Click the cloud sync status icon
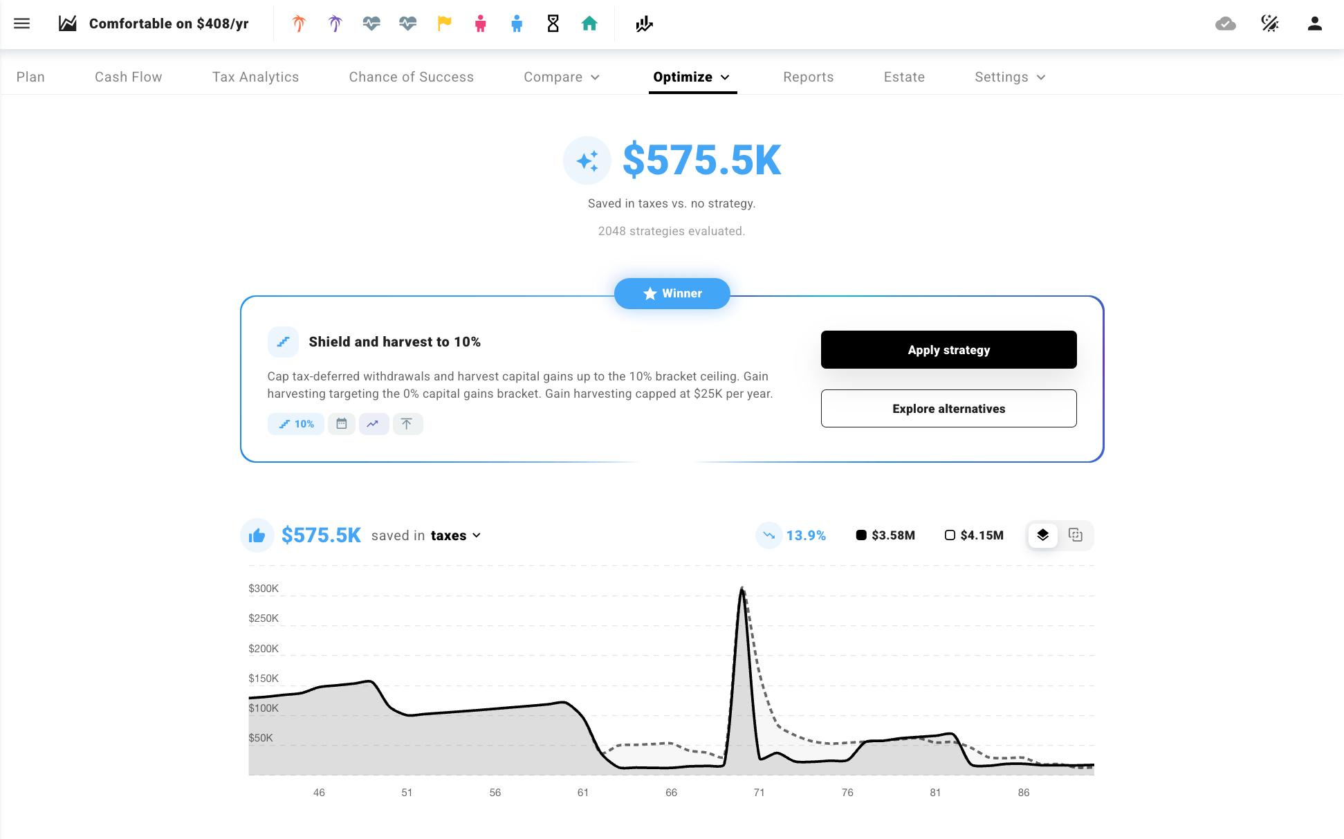The image size is (1344, 839). point(1226,24)
